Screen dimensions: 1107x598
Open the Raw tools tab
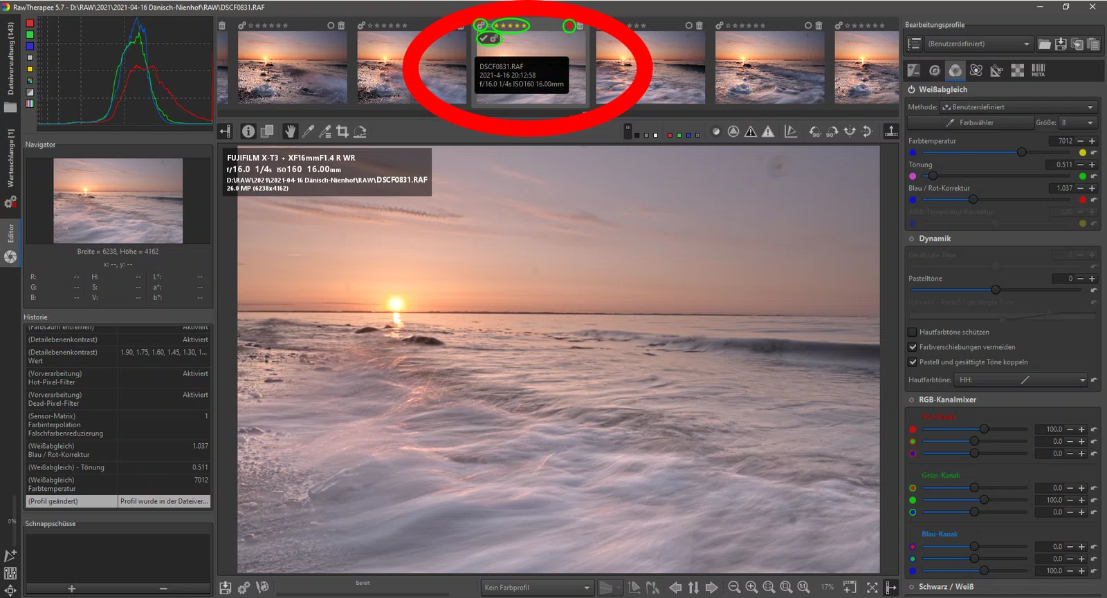point(1018,71)
